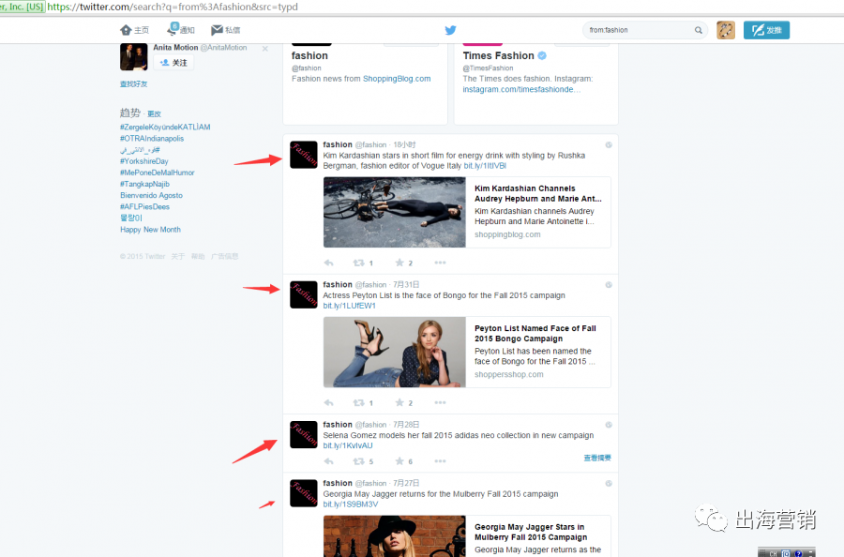Open the Kim Kardashian Channels Audrey Hepburn title

537,194
